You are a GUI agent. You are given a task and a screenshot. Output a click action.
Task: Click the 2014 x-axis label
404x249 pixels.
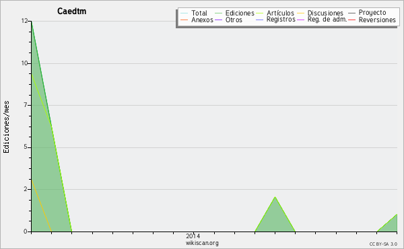click(x=193, y=236)
